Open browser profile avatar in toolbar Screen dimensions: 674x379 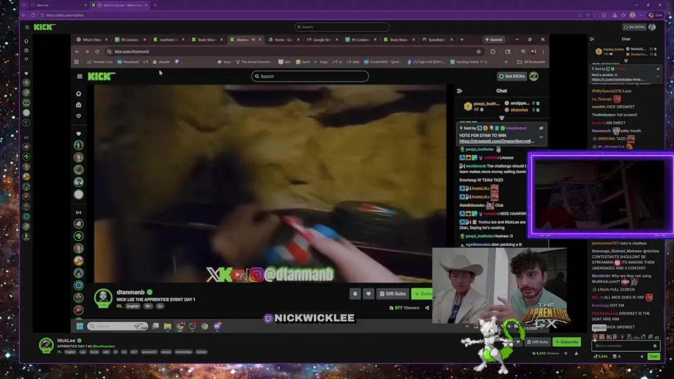pos(632,15)
